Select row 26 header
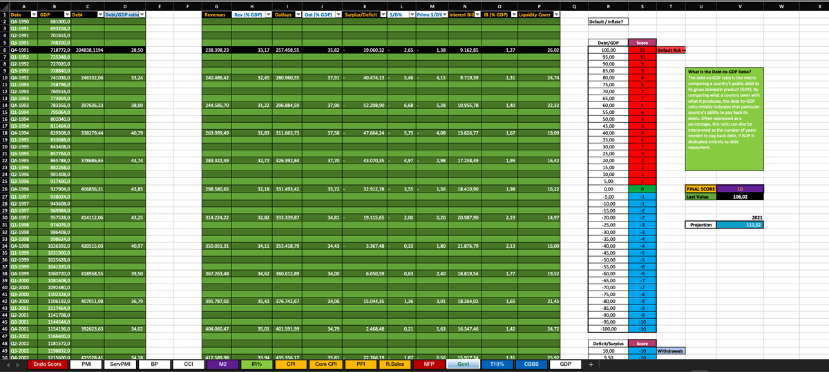This screenshot has width=829, height=372. (4, 188)
